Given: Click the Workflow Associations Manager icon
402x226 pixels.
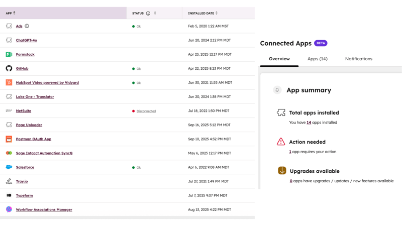Looking at the screenshot, I should [x=9, y=209].
